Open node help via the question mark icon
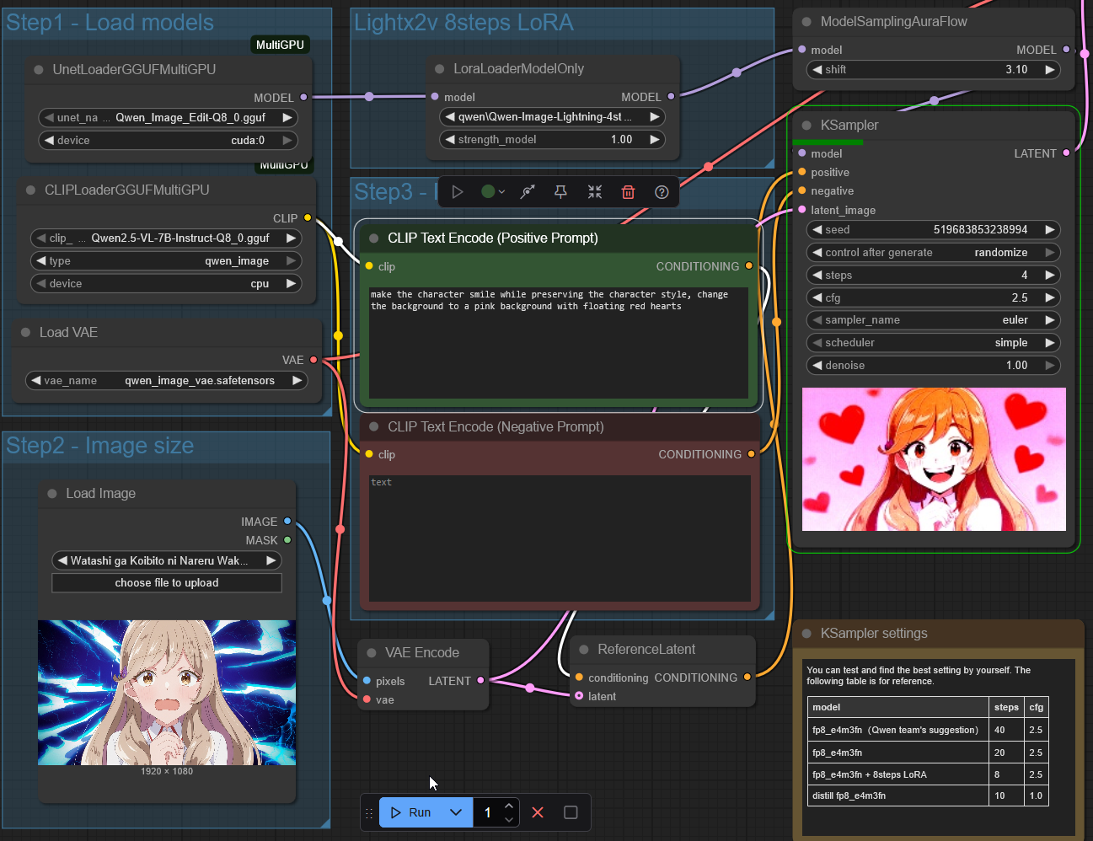Image resolution: width=1093 pixels, height=841 pixels. pos(662,192)
